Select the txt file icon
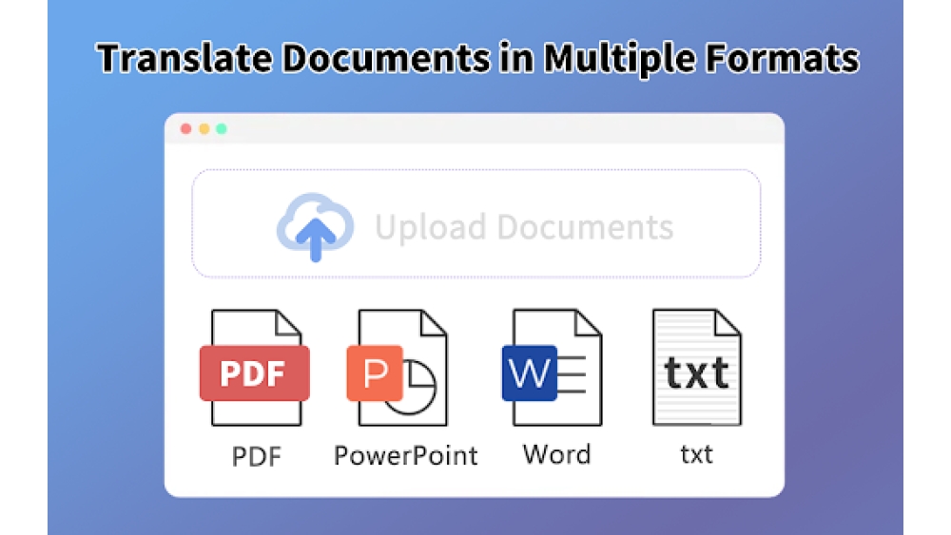 click(697, 368)
